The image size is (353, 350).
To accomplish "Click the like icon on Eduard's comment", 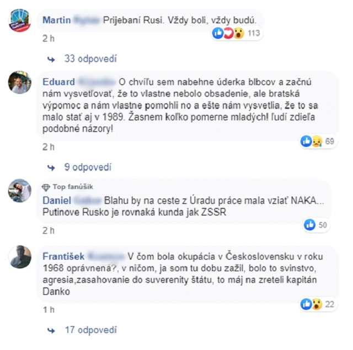I will 306,141.
